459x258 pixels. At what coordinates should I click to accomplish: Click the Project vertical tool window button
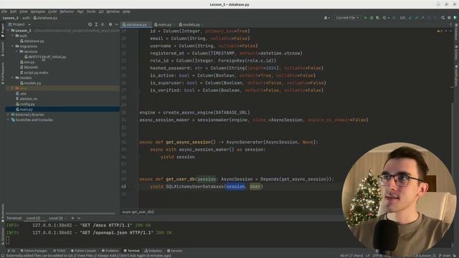pos(3,30)
